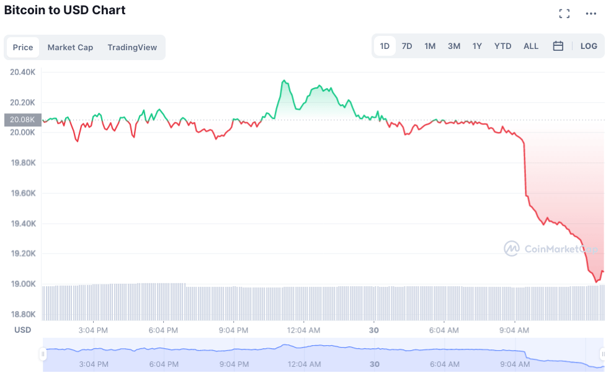Open the TradingView tab

132,47
